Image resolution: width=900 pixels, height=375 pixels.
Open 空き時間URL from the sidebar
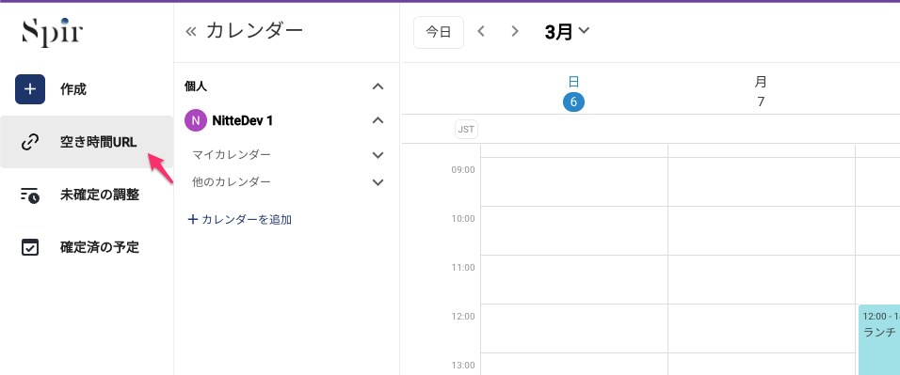87,142
